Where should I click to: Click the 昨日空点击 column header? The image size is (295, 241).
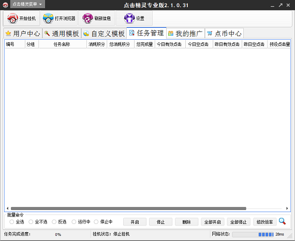click(255, 44)
